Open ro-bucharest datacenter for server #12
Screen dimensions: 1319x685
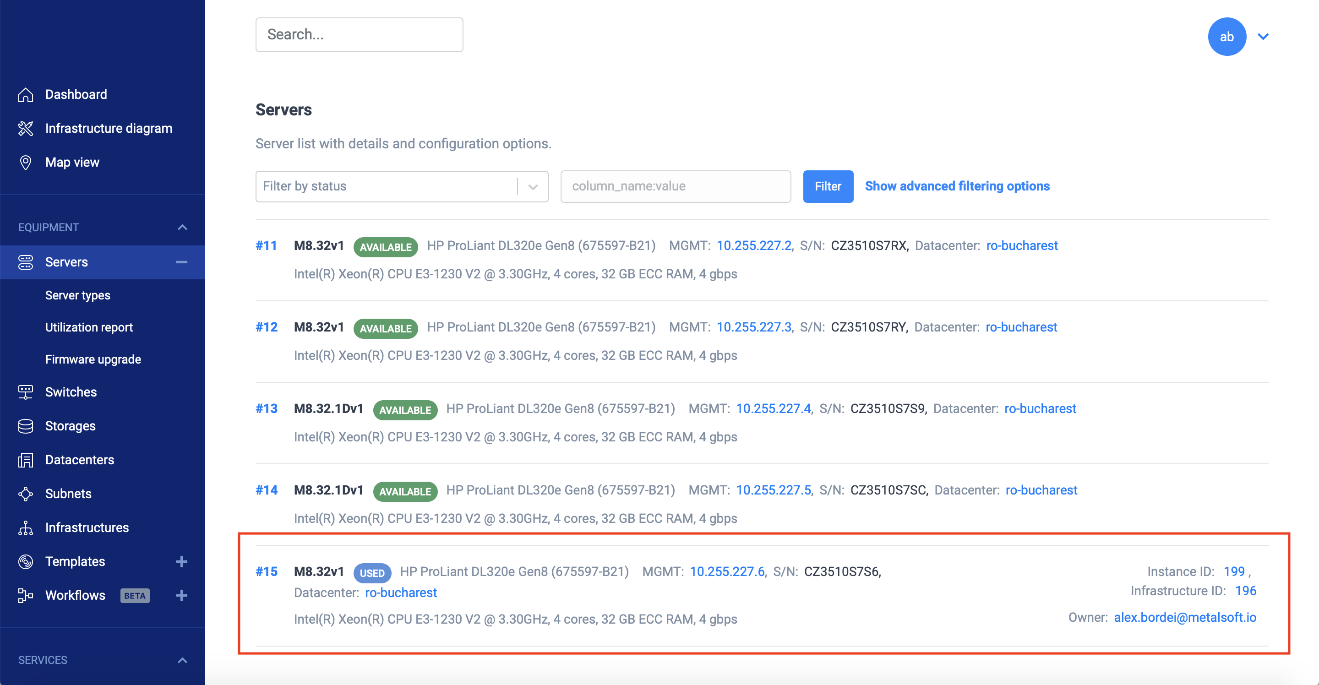tap(1021, 327)
